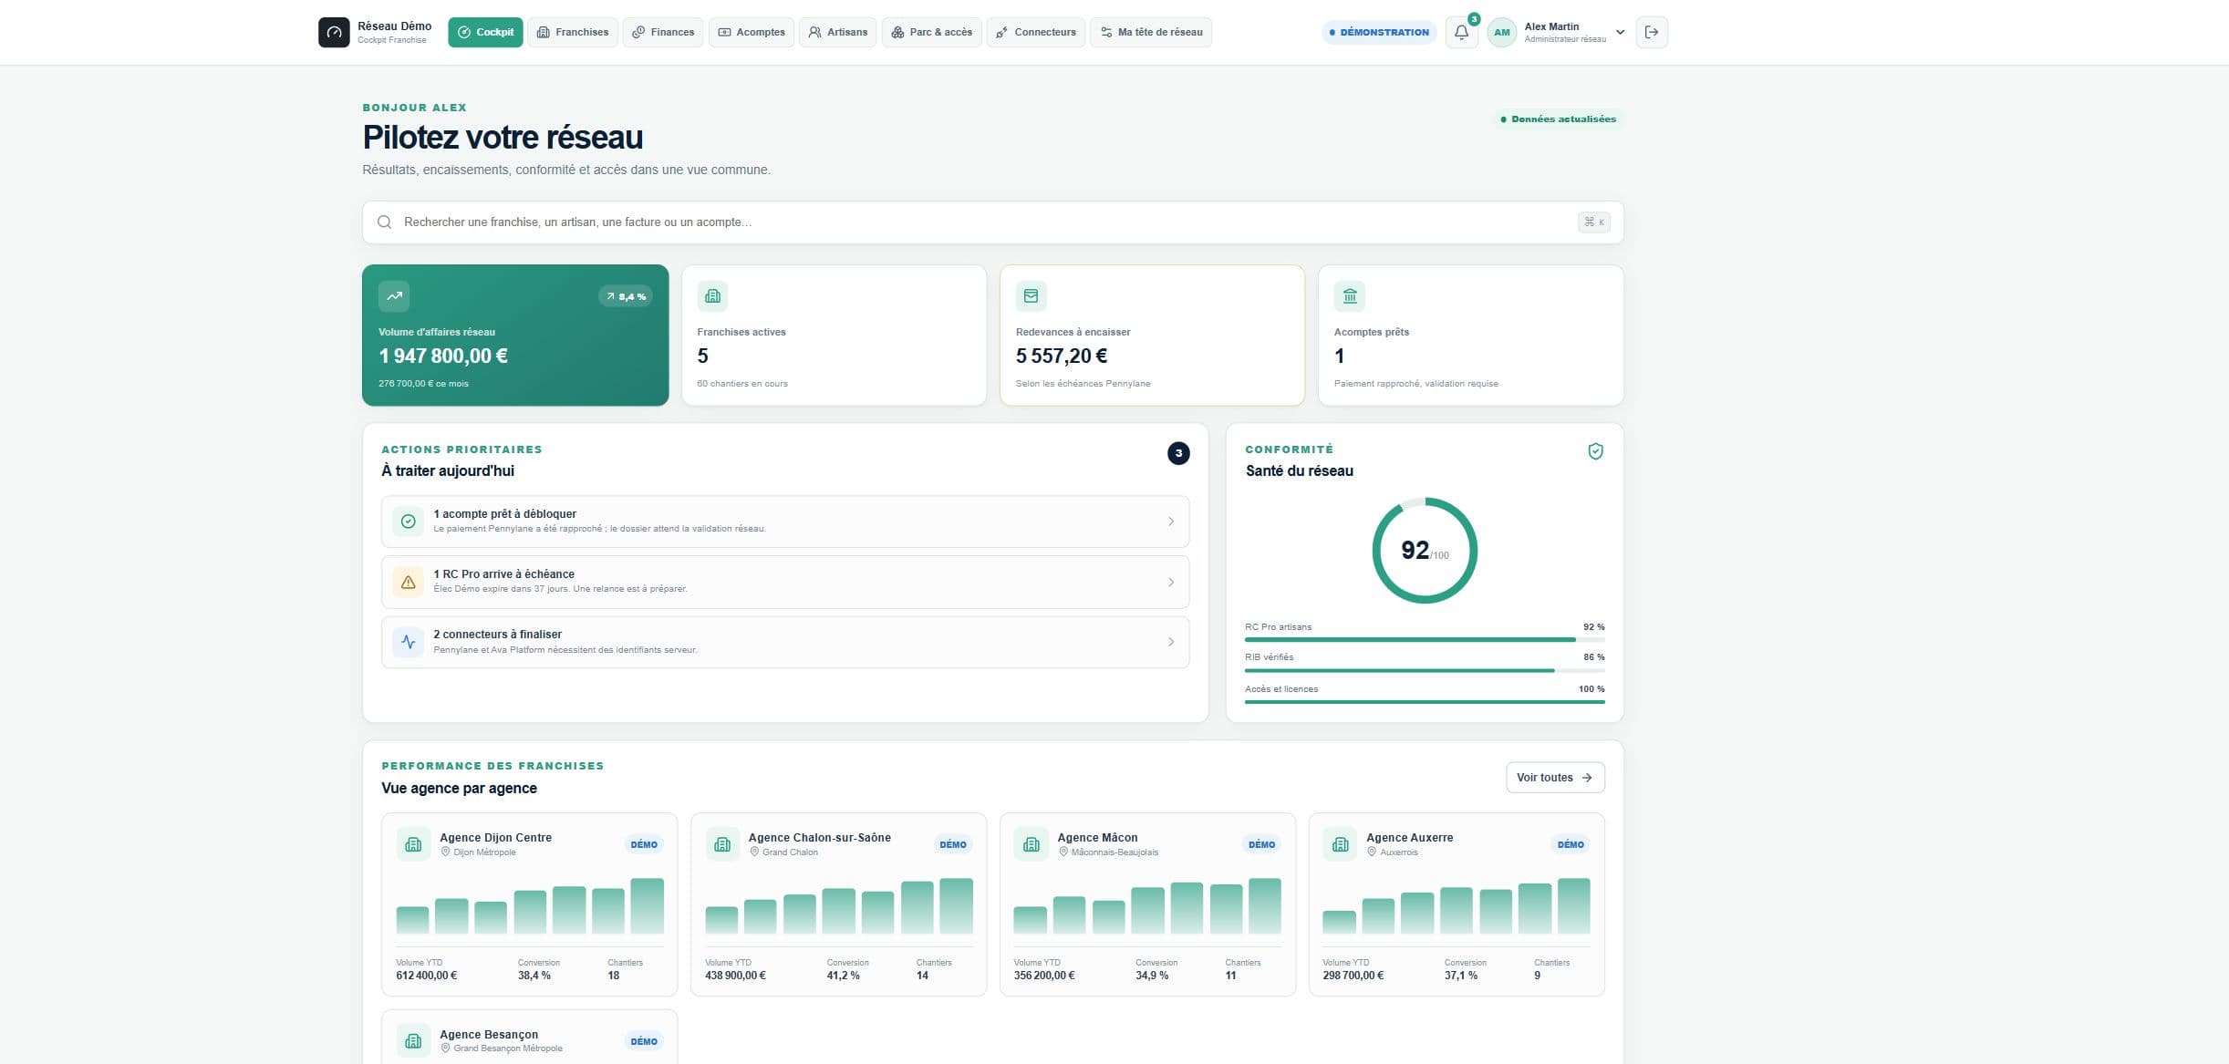
Task: Select the Artisans tab
Action: [x=838, y=32]
